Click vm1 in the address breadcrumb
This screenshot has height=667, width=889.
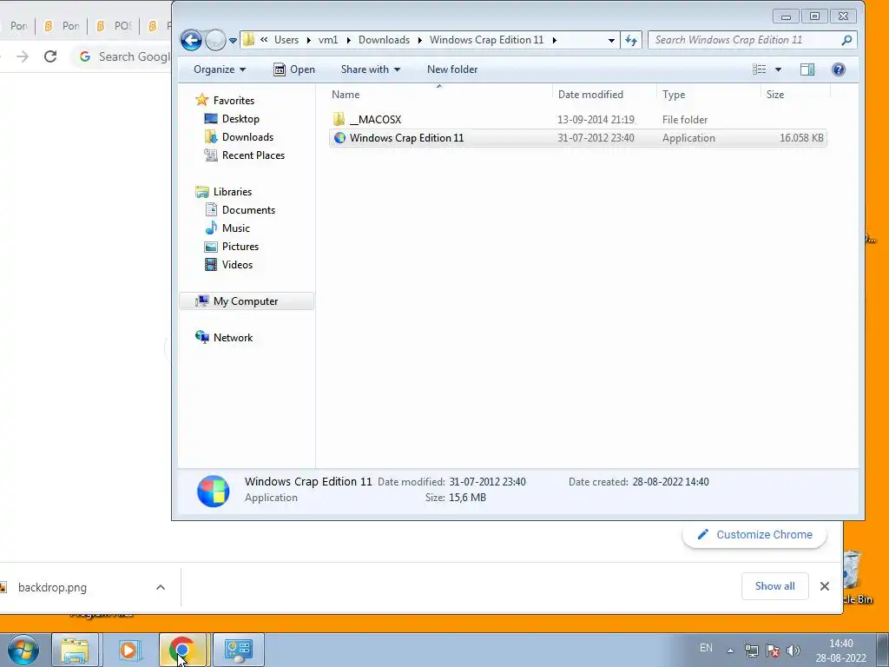tap(327, 40)
